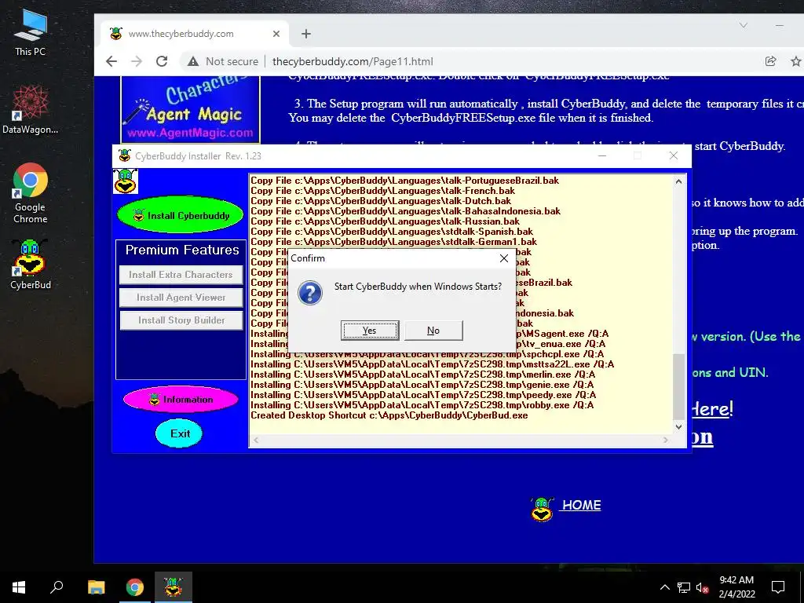Open the clock showing 9:42 AM
This screenshot has width=804, height=603.
click(x=736, y=587)
